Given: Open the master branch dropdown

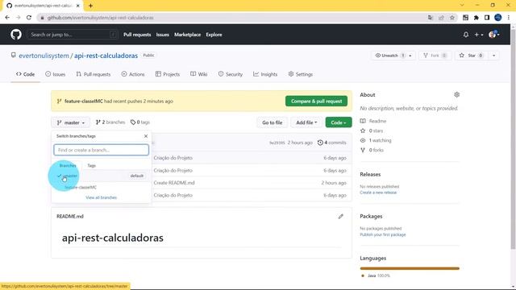Looking at the screenshot, I should pos(71,122).
